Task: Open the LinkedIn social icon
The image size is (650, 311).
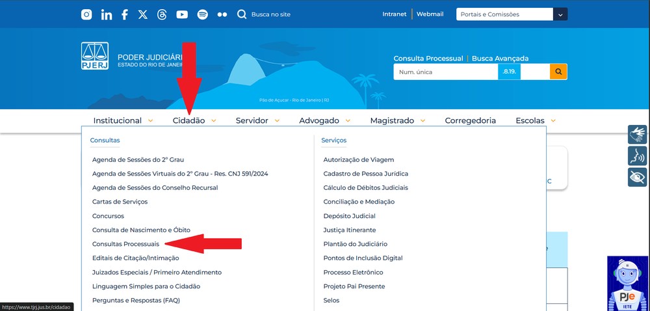Action: (x=107, y=15)
